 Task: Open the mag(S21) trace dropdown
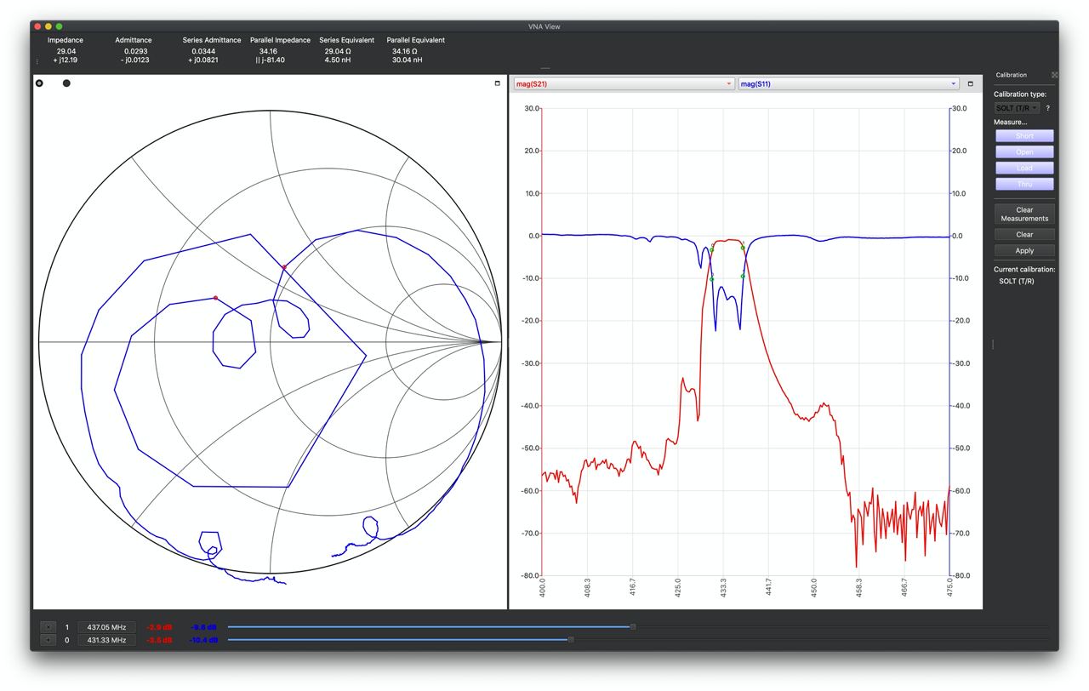(x=624, y=84)
